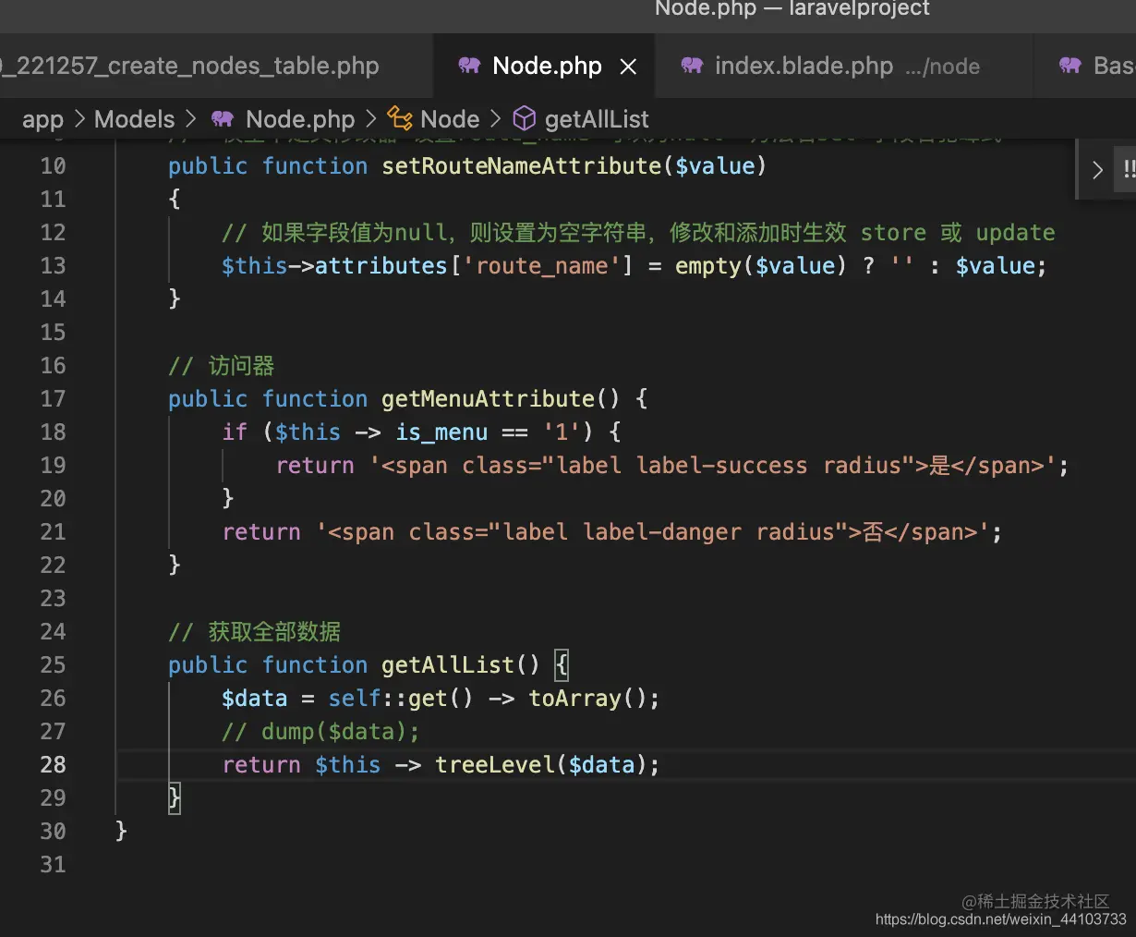Select the app breadcrumb segment

(x=42, y=119)
